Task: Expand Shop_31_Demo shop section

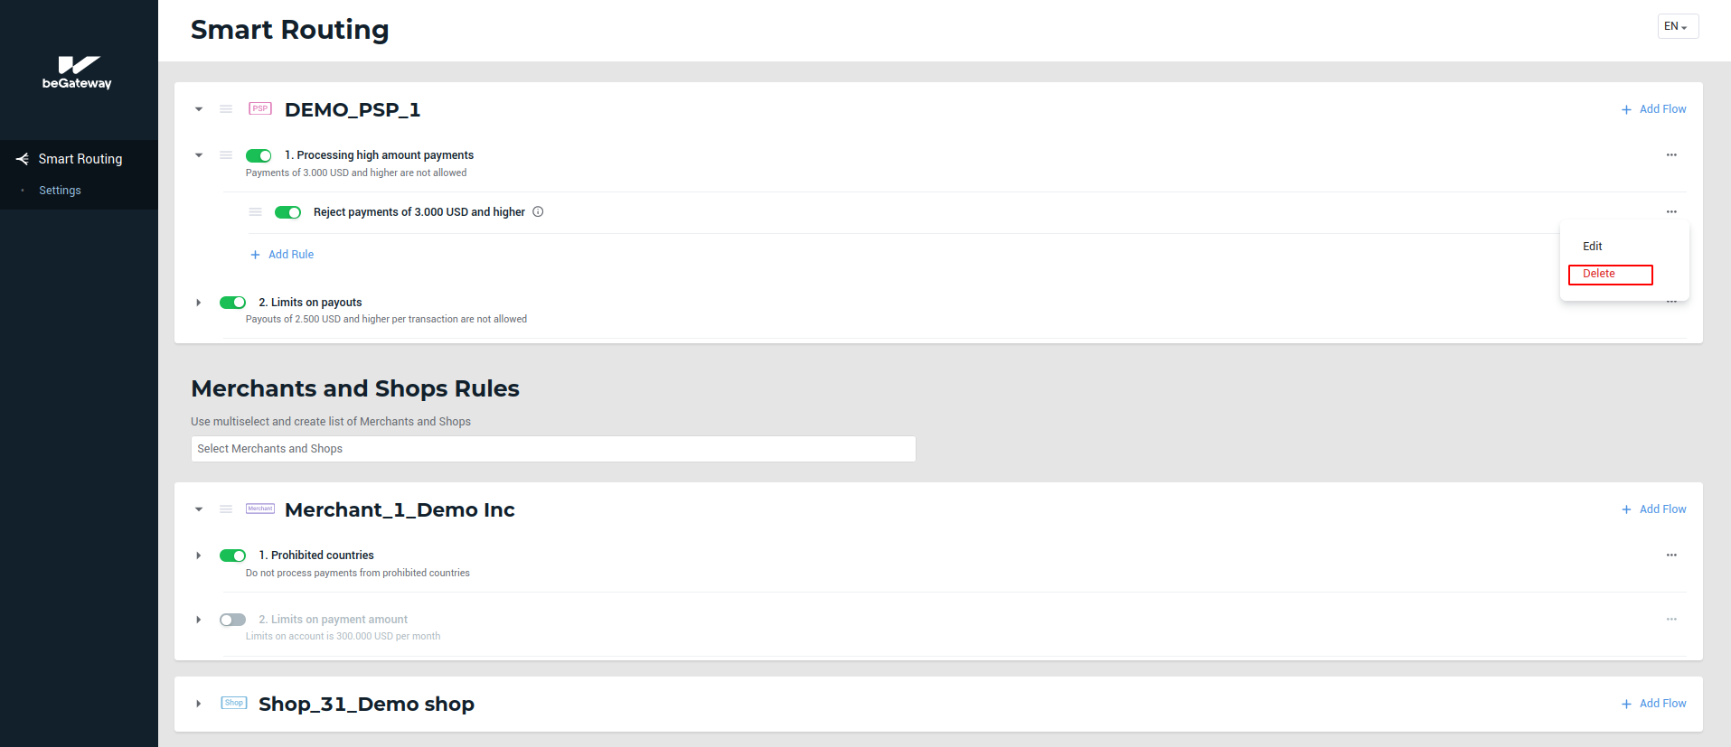Action: point(199,704)
